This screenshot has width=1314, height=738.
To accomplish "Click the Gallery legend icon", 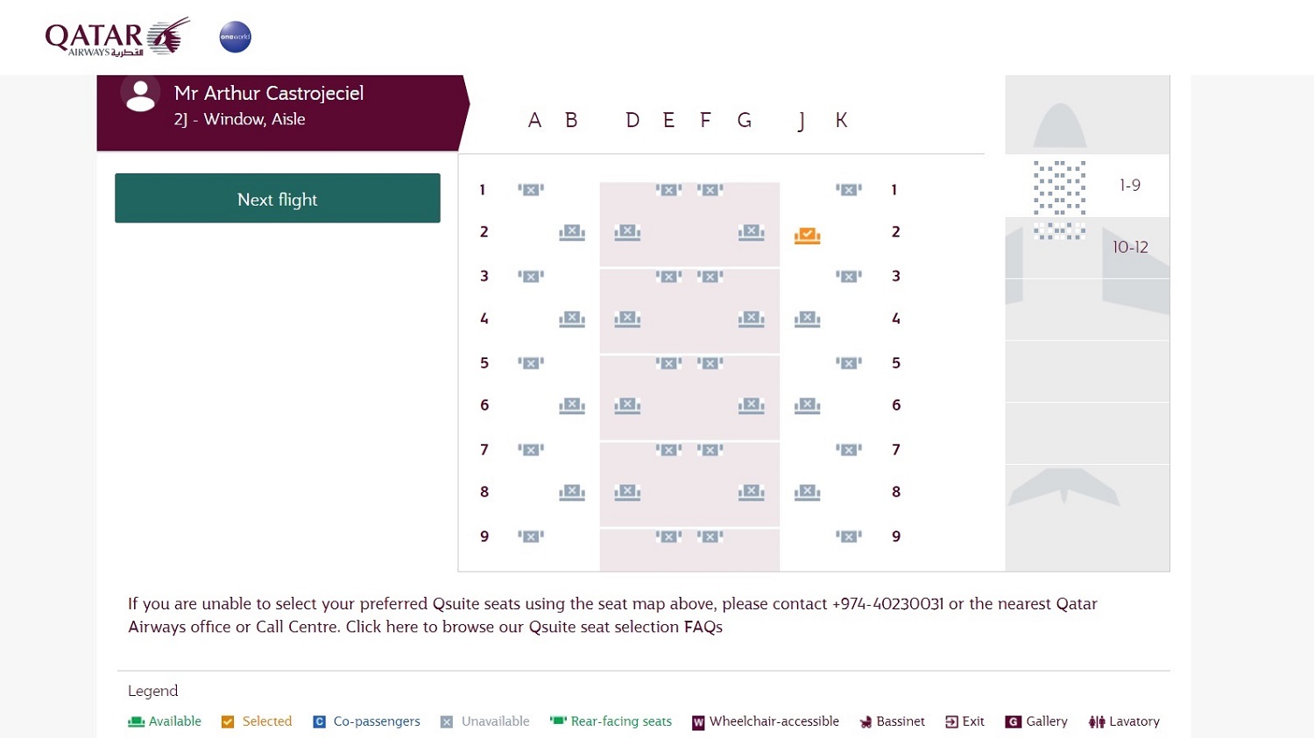I will tap(1014, 721).
